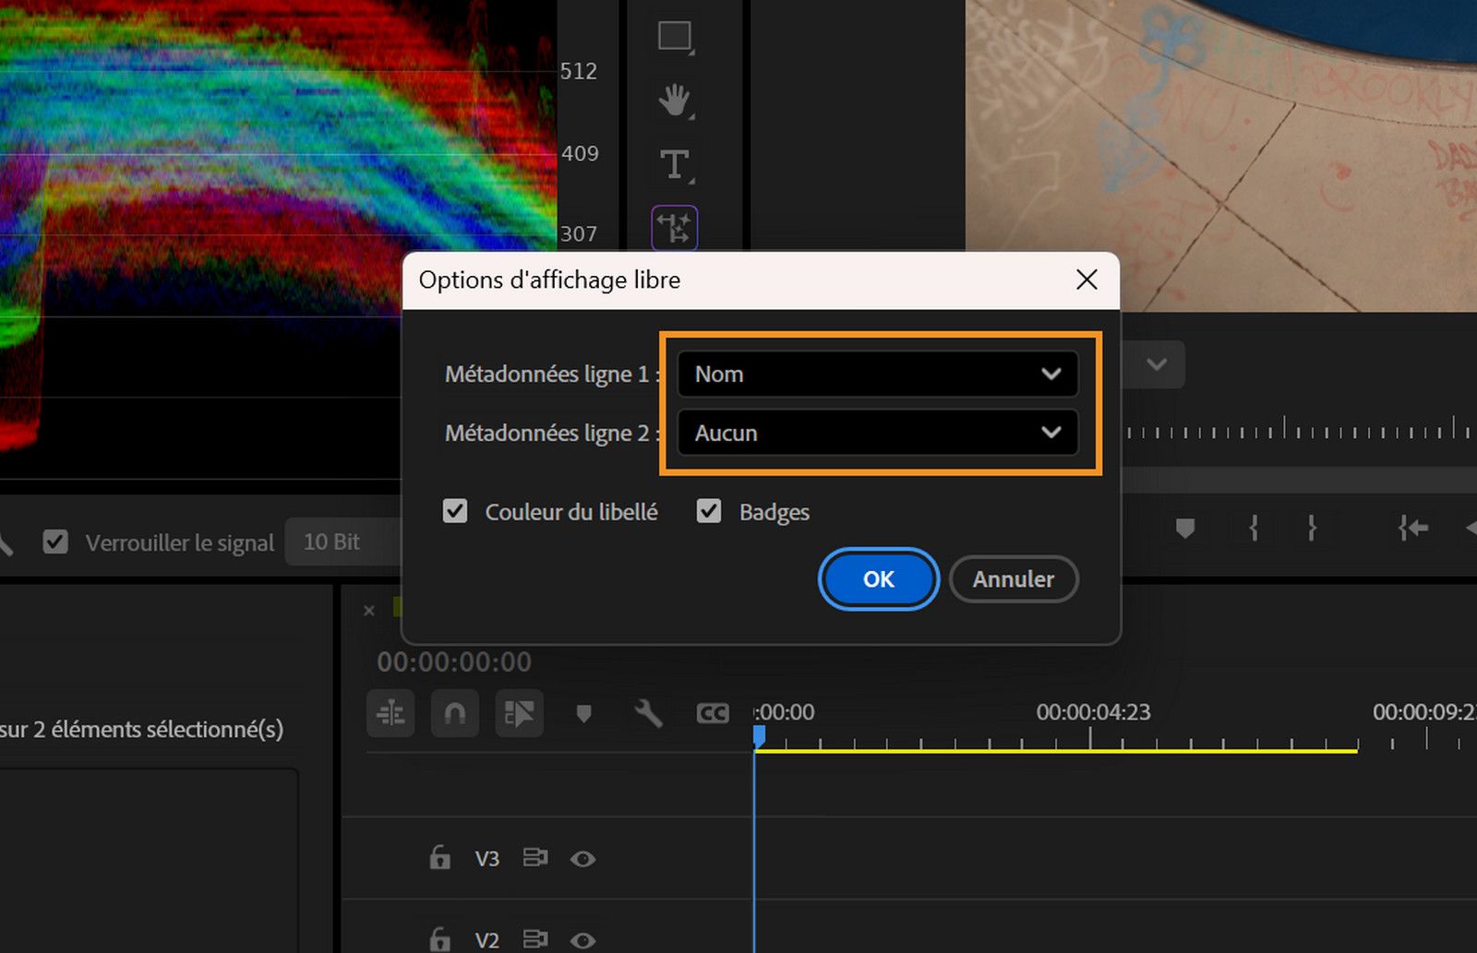Open timeline wrench display settings
Viewport: 1477px width, 953px height.
coord(648,713)
